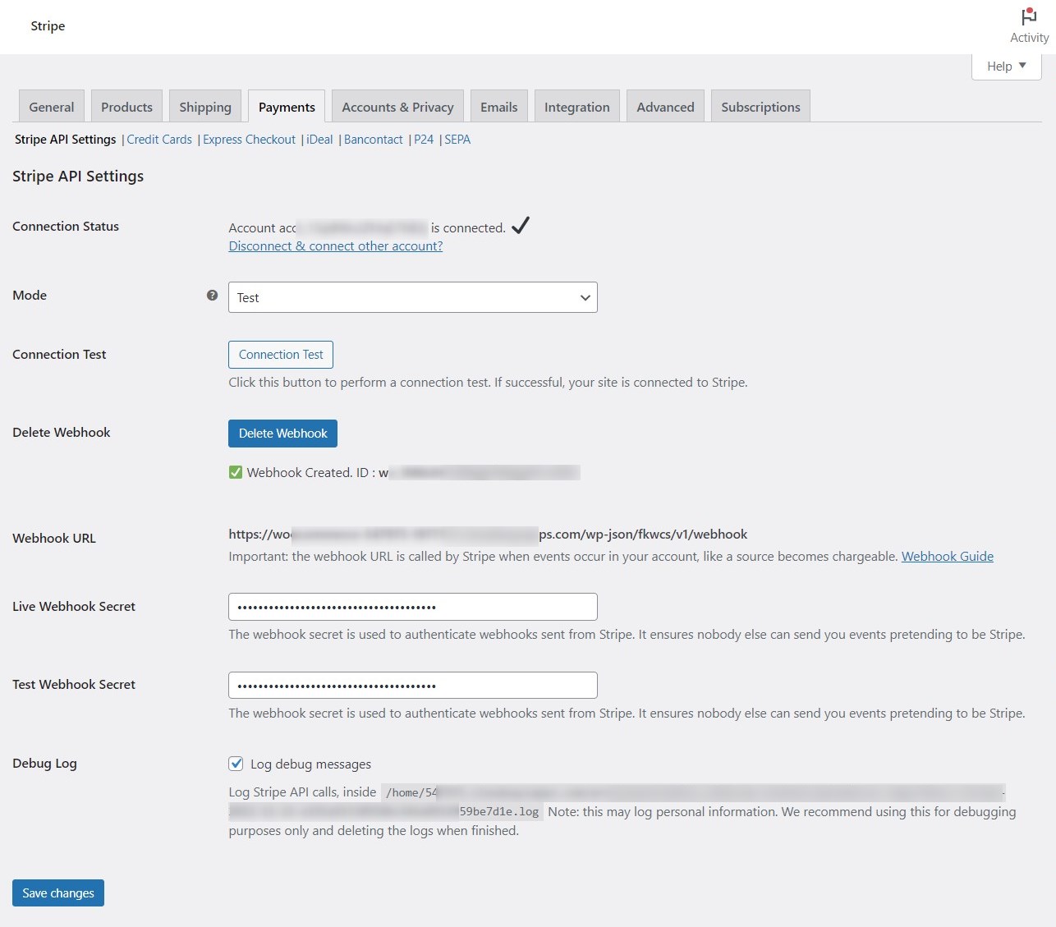This screenshot has height=927, width=1056.
Task: View the Subscriptions tab
Action: (761, 107)
